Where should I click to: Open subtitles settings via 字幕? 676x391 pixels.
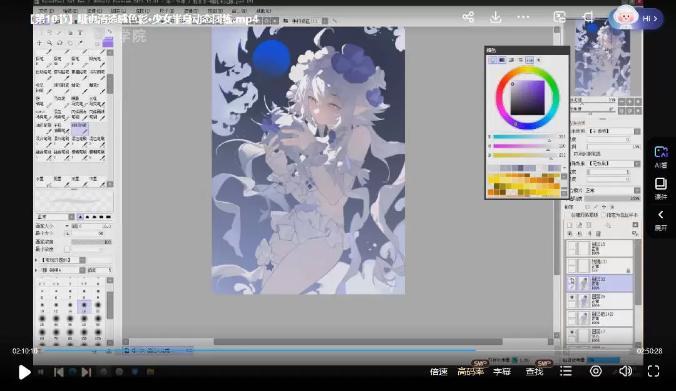click(502, 372)
